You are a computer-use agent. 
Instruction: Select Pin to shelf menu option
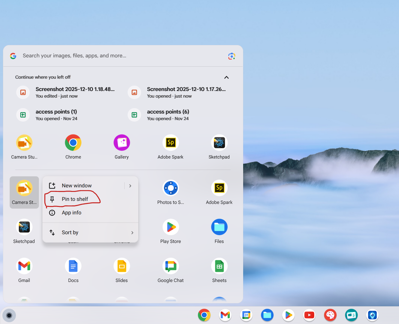coord(75,199)
